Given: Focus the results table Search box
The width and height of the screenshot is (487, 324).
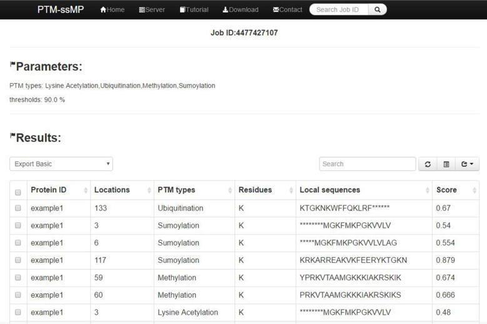Looking at the screenshot, I should 367,164.
